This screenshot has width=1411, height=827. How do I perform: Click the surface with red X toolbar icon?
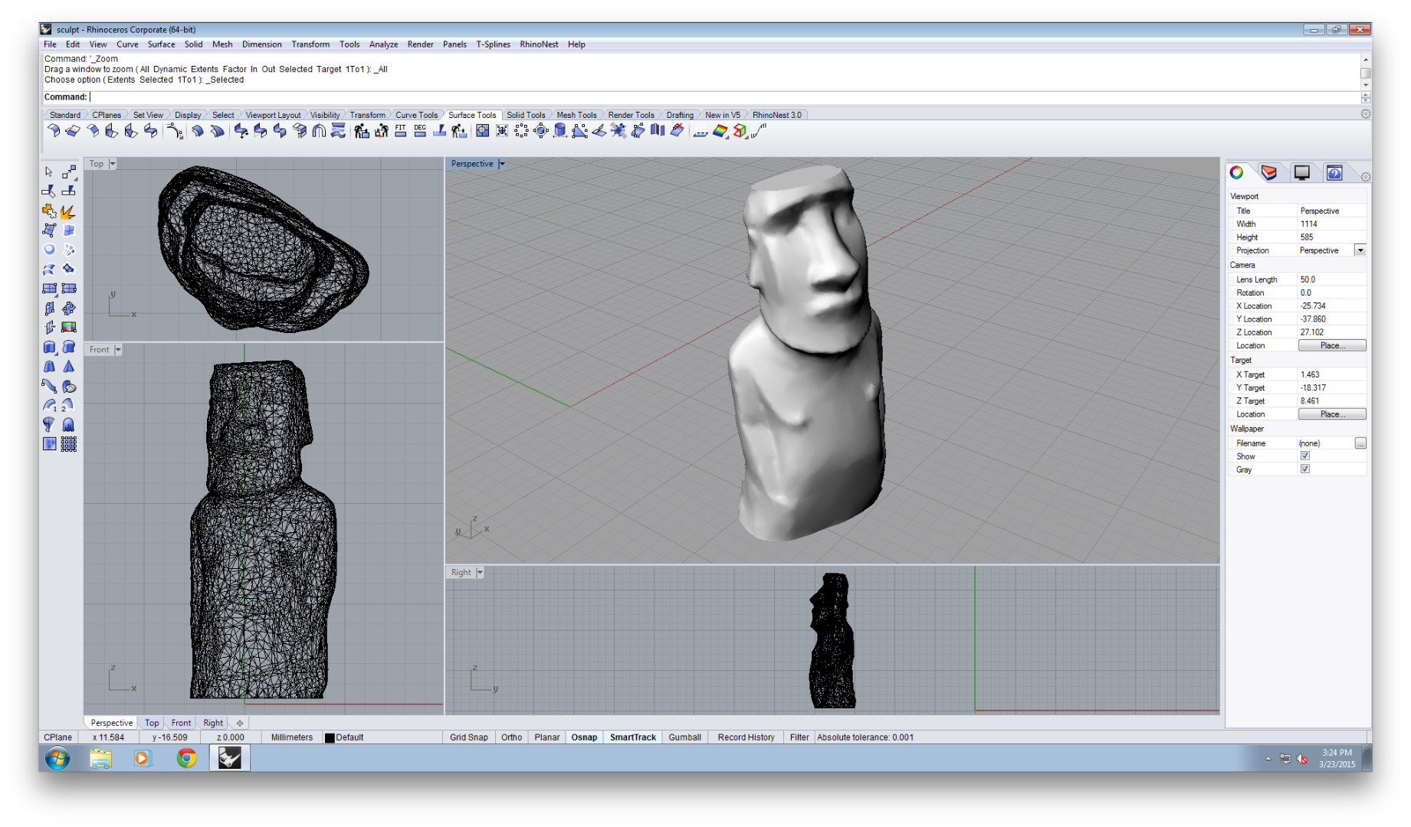coord(677,131)
